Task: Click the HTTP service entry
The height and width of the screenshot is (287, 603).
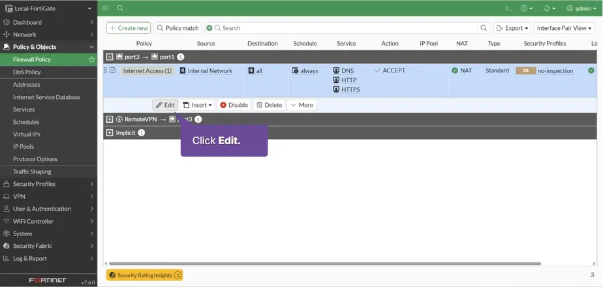Action: (345, 80)
